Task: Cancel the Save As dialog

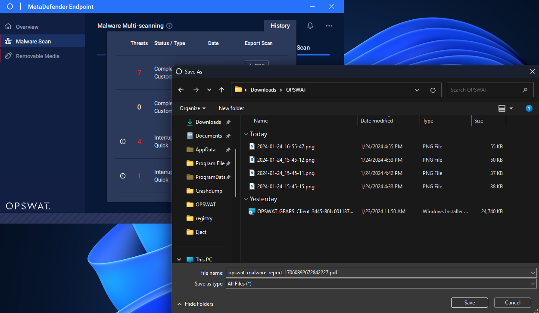Action: [513, 303]
